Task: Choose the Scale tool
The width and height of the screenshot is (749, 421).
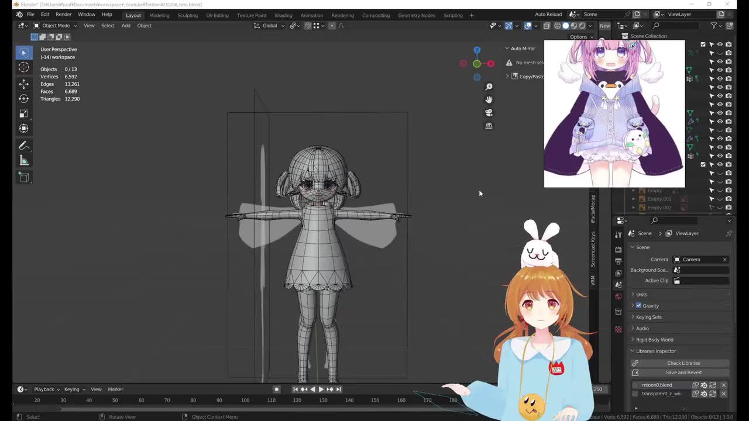Action: click(x=23, y=113)
